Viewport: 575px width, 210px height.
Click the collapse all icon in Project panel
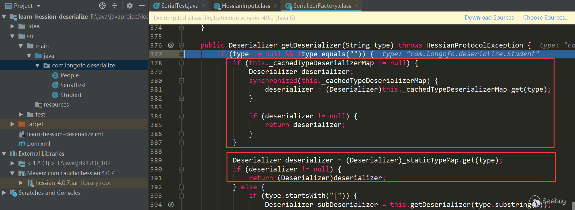click(115, 6)
